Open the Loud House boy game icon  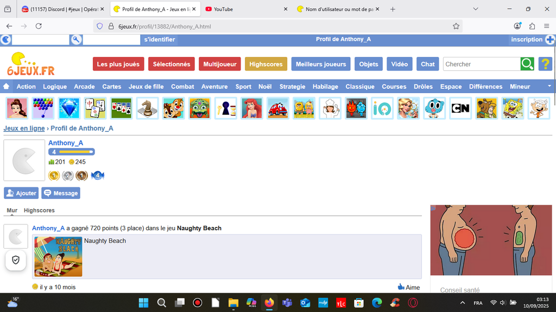pyautogui.click(x=539, y=108)
